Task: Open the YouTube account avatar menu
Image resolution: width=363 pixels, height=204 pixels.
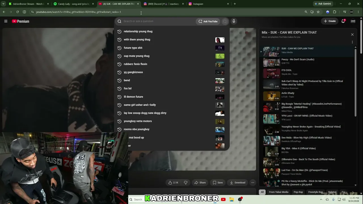Action: (353, 21)
